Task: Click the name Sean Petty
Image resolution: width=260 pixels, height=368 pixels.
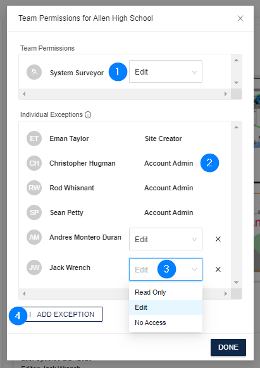Action: [66, 212]
